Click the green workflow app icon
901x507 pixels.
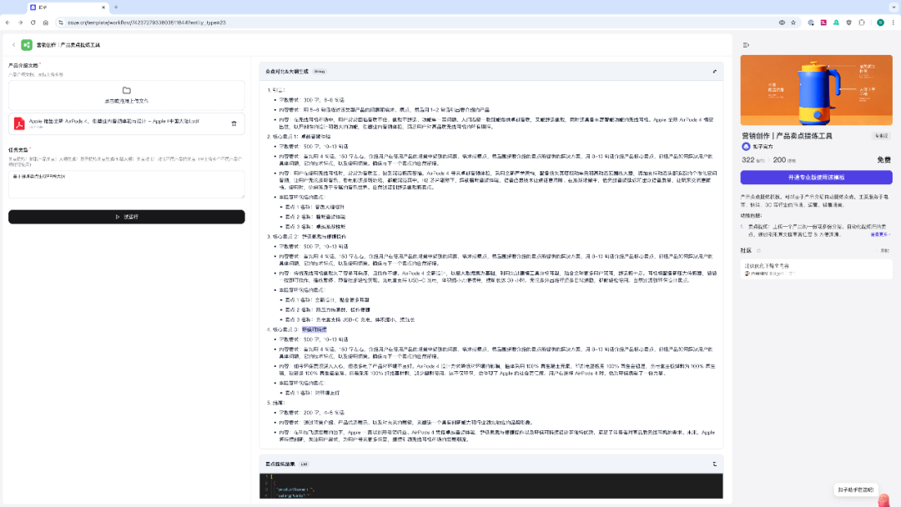click(27, 45)
